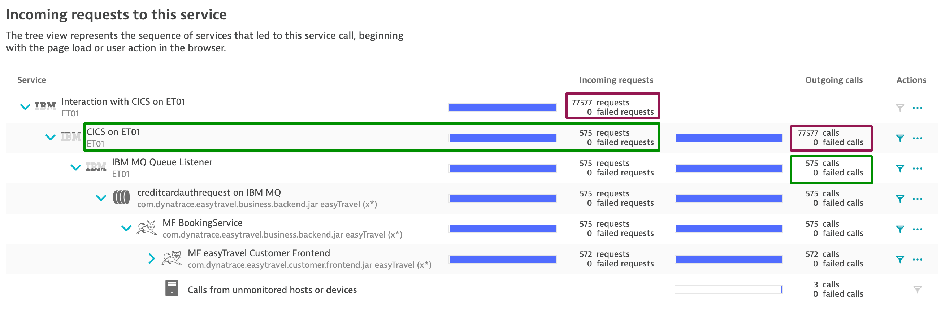Click the queue icon beside creditcardauthrequest
This screenshot has width=941, height=309.
pyautogui.click(x=121, y=197)
